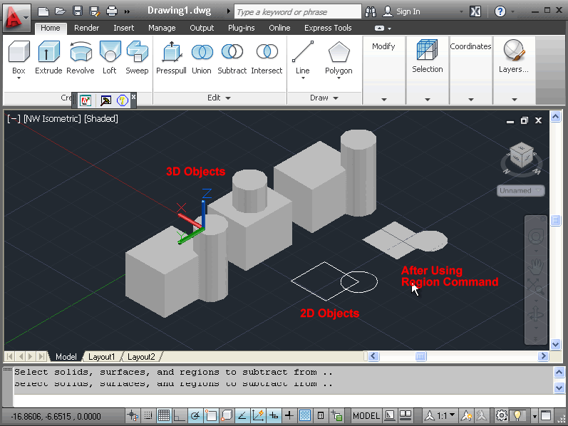The width and height of the screenshot is (568, 426).
Task: Expand the Selection panel arrow
Action: (x=428, y=99)
